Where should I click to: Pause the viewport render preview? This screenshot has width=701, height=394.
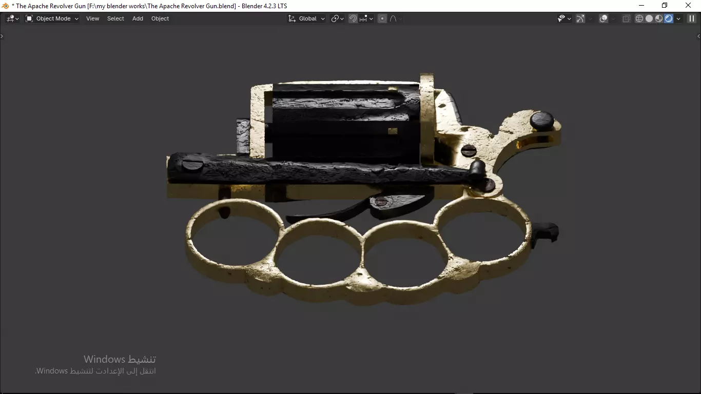(x=692, y=18)
